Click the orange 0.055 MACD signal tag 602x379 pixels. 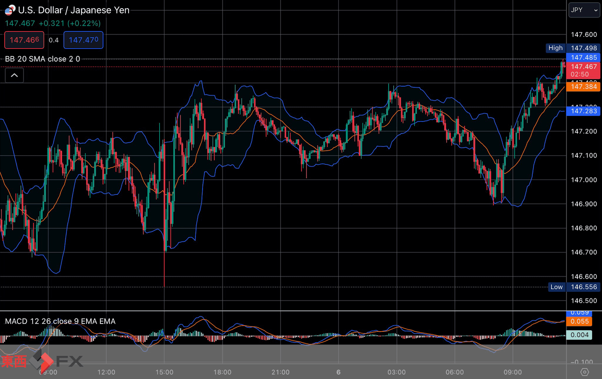point(579,321)
